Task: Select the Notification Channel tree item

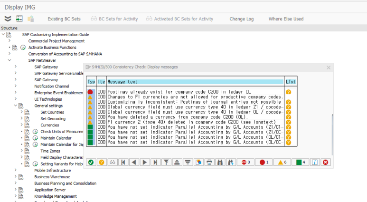Action: (51, 86)
